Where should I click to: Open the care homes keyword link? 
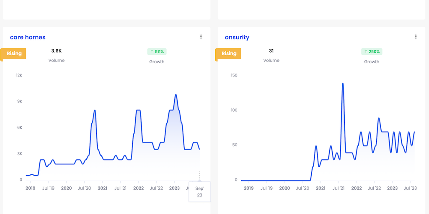(28, 37)
